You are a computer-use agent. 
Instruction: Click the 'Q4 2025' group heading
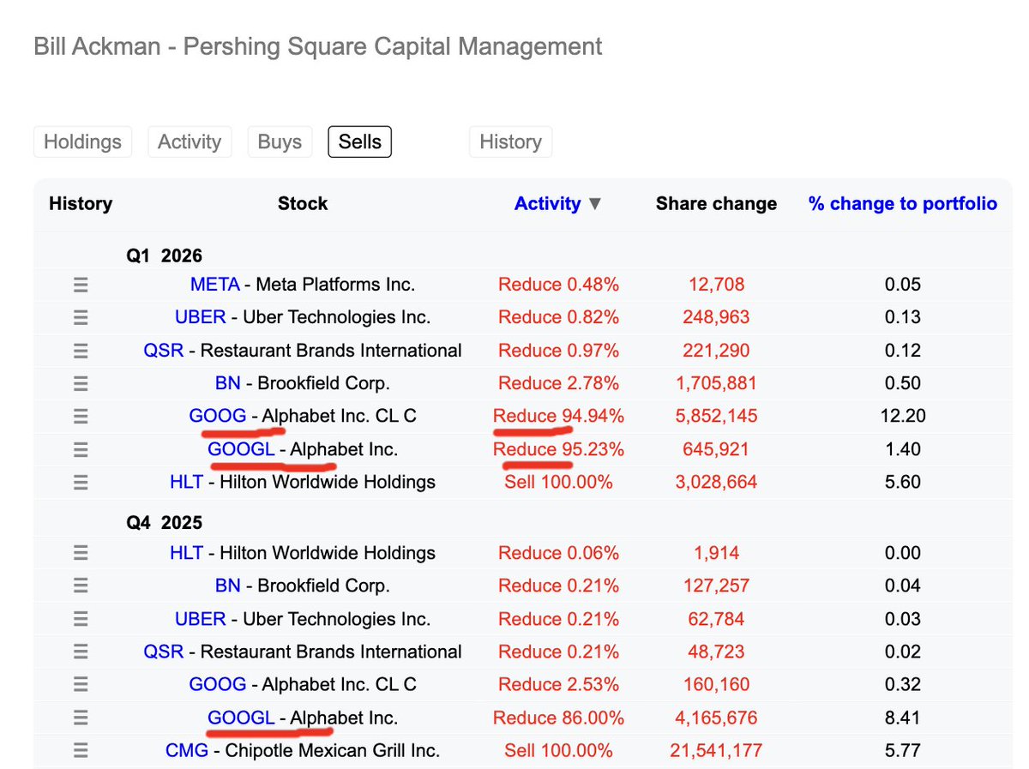[x=164, y=523]
